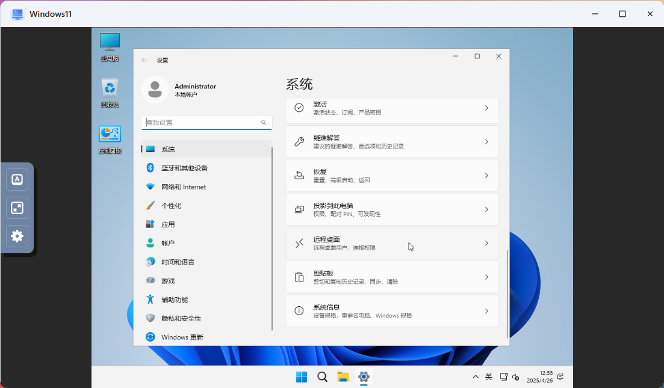Expand 剪贴板 row chevron
Image resolution: width=664 pixels, height=388 pixels.
pos(486,277)
